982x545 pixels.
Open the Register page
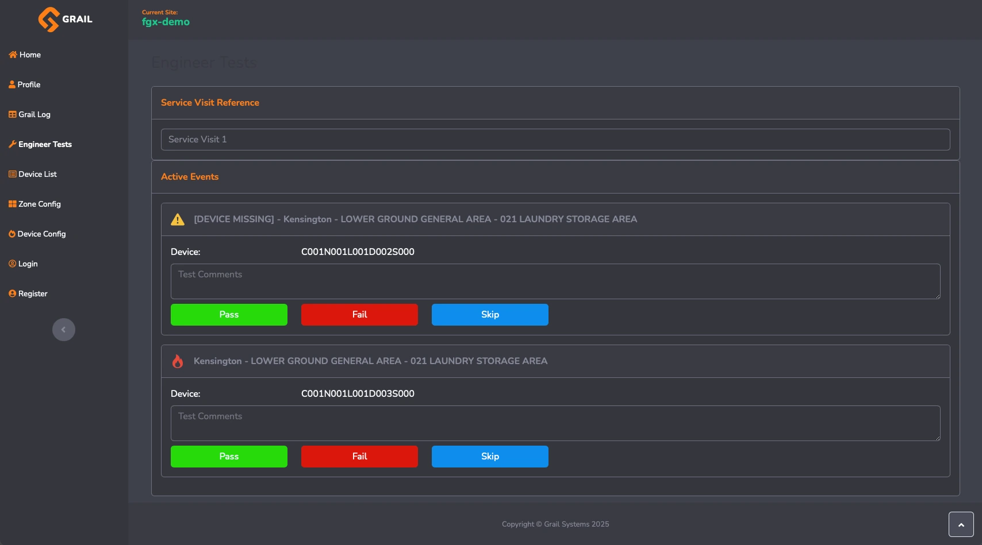click(x=33, y=293)
